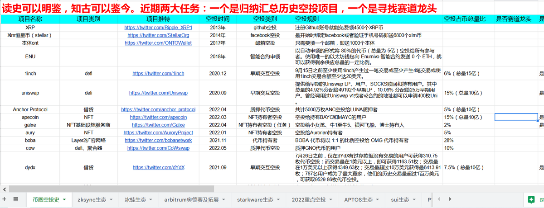The image size is (544, 208).
Task: Switch to the arbitrum奥德赛及拓展 sheet tab
Action: pyautogui.click(x=191, y=199)
